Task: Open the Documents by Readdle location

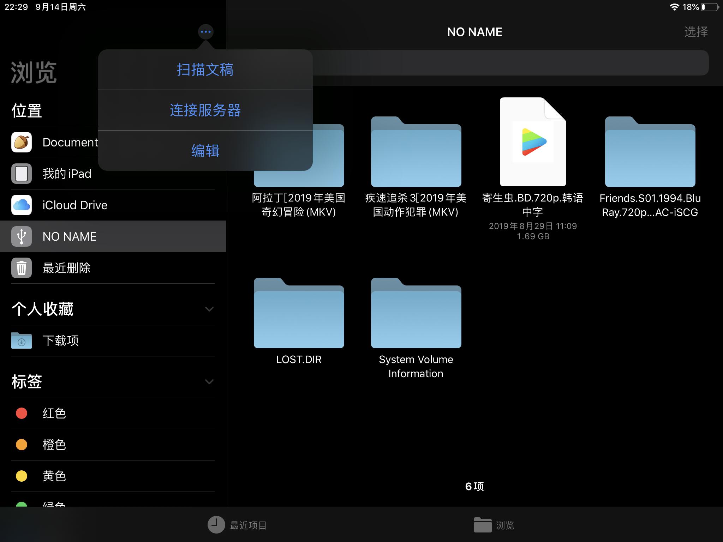Action: pos(71,142)
